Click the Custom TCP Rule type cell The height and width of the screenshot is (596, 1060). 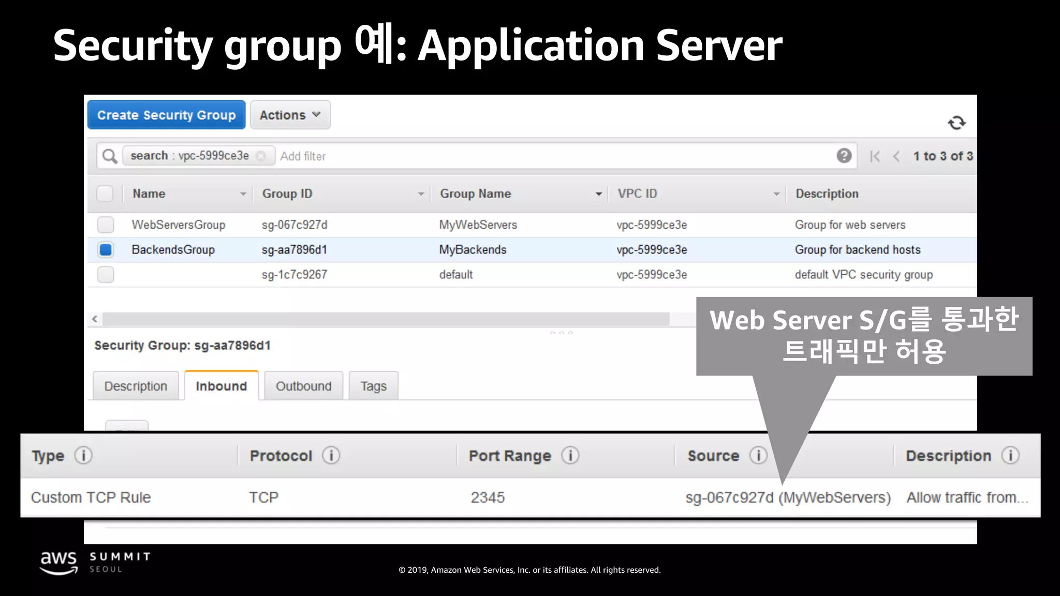pos(91,497)
